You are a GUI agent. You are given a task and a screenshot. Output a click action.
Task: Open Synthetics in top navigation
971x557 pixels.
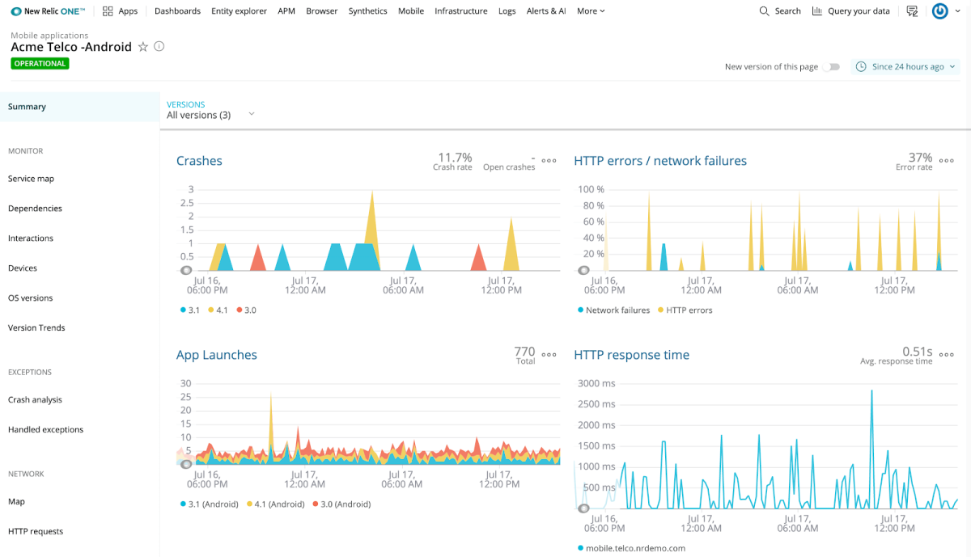pos(367,11)
